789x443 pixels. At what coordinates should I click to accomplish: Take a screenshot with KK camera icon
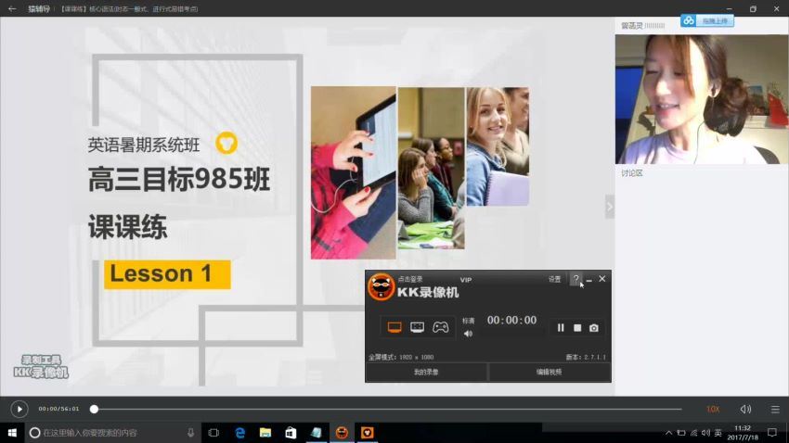pyautogui.click(x=594, y=328)
